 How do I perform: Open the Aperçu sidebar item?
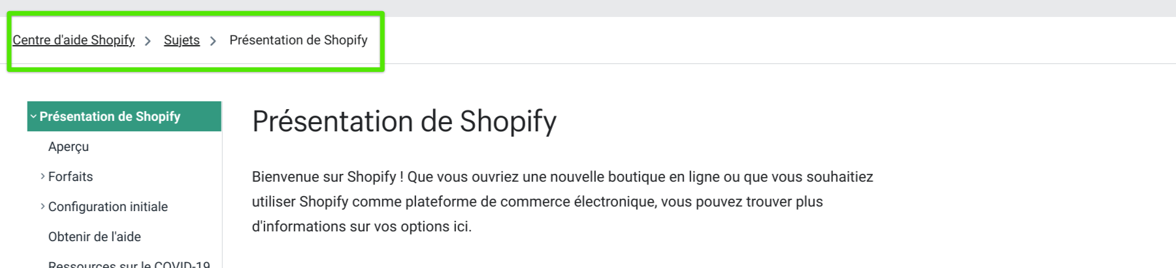[69, 147]
